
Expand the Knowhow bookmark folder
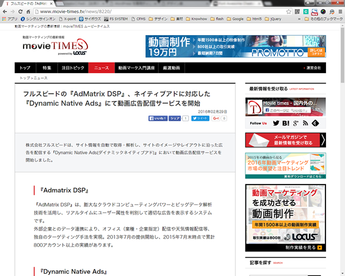tap(197, 19)
